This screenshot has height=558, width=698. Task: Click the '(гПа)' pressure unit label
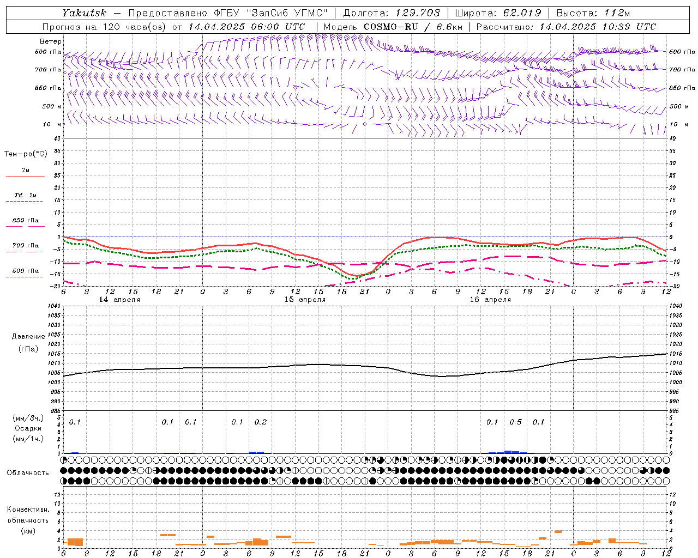coord(28,349)
